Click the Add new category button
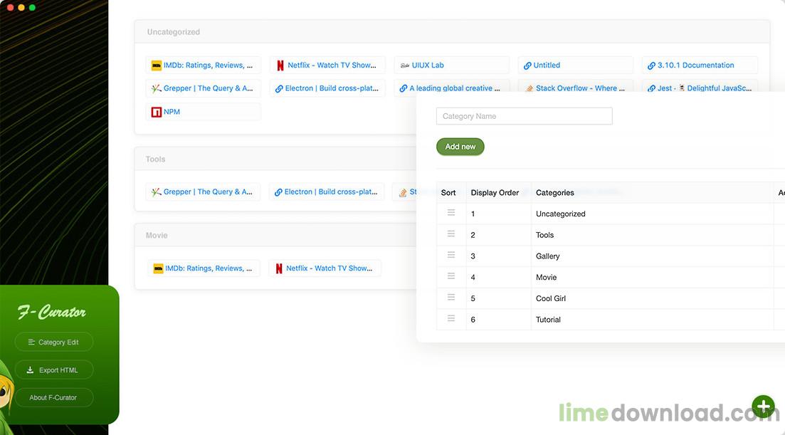Image resolution: width=785 pixels, height=435 pixels. [460, 147]
